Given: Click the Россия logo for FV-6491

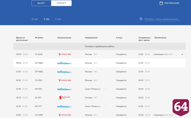Looking at the screenshot, I should tap(64, 54).
